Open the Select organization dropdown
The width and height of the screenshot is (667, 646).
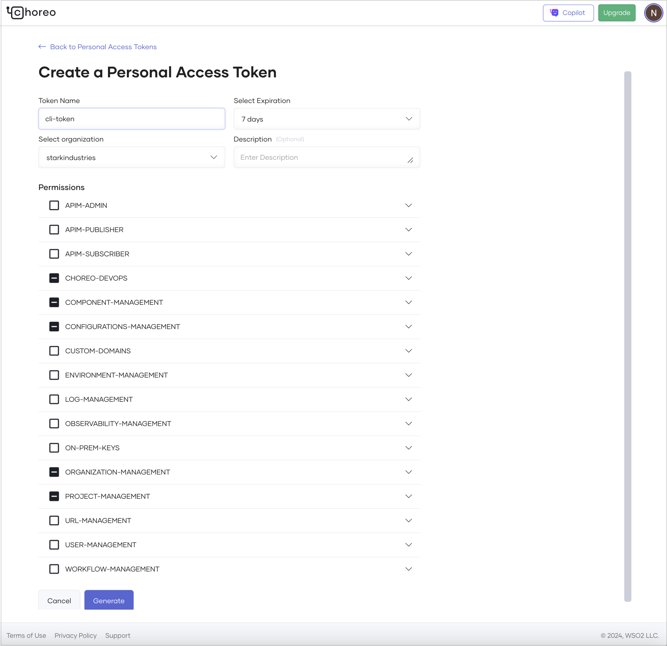click(x=131, y=158)
